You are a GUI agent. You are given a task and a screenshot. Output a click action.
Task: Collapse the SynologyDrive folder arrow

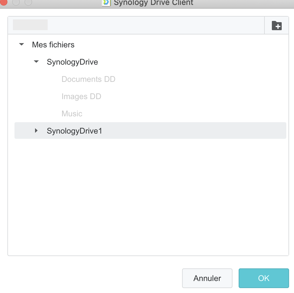[36, 62]
